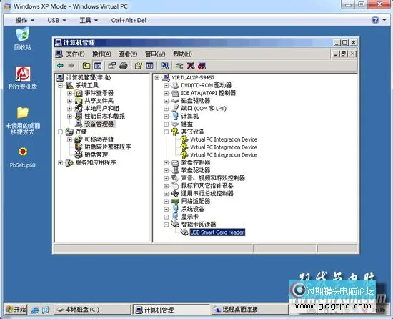393x319 pixels.
Task: Expand the 网络适配器 category
Action: [x=166, y=202]
